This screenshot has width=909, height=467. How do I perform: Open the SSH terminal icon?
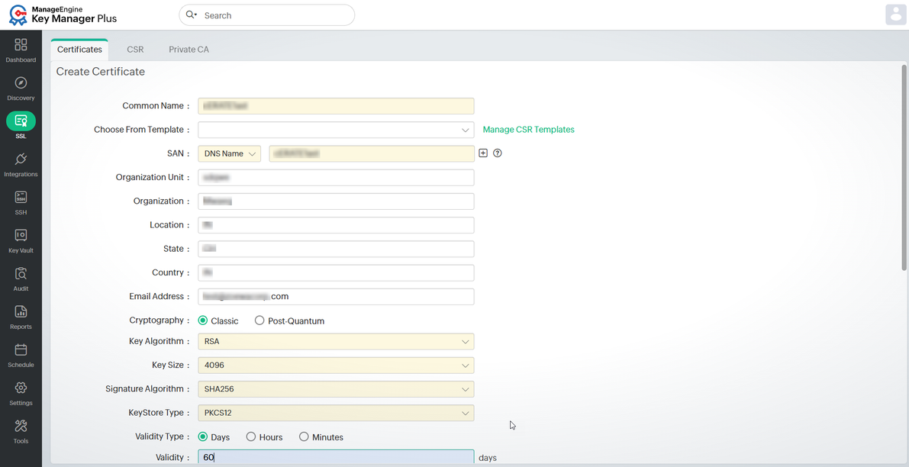(21, 197)
